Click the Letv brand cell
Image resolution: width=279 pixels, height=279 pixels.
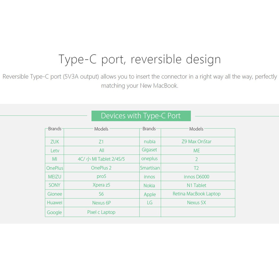pos(54,150)
